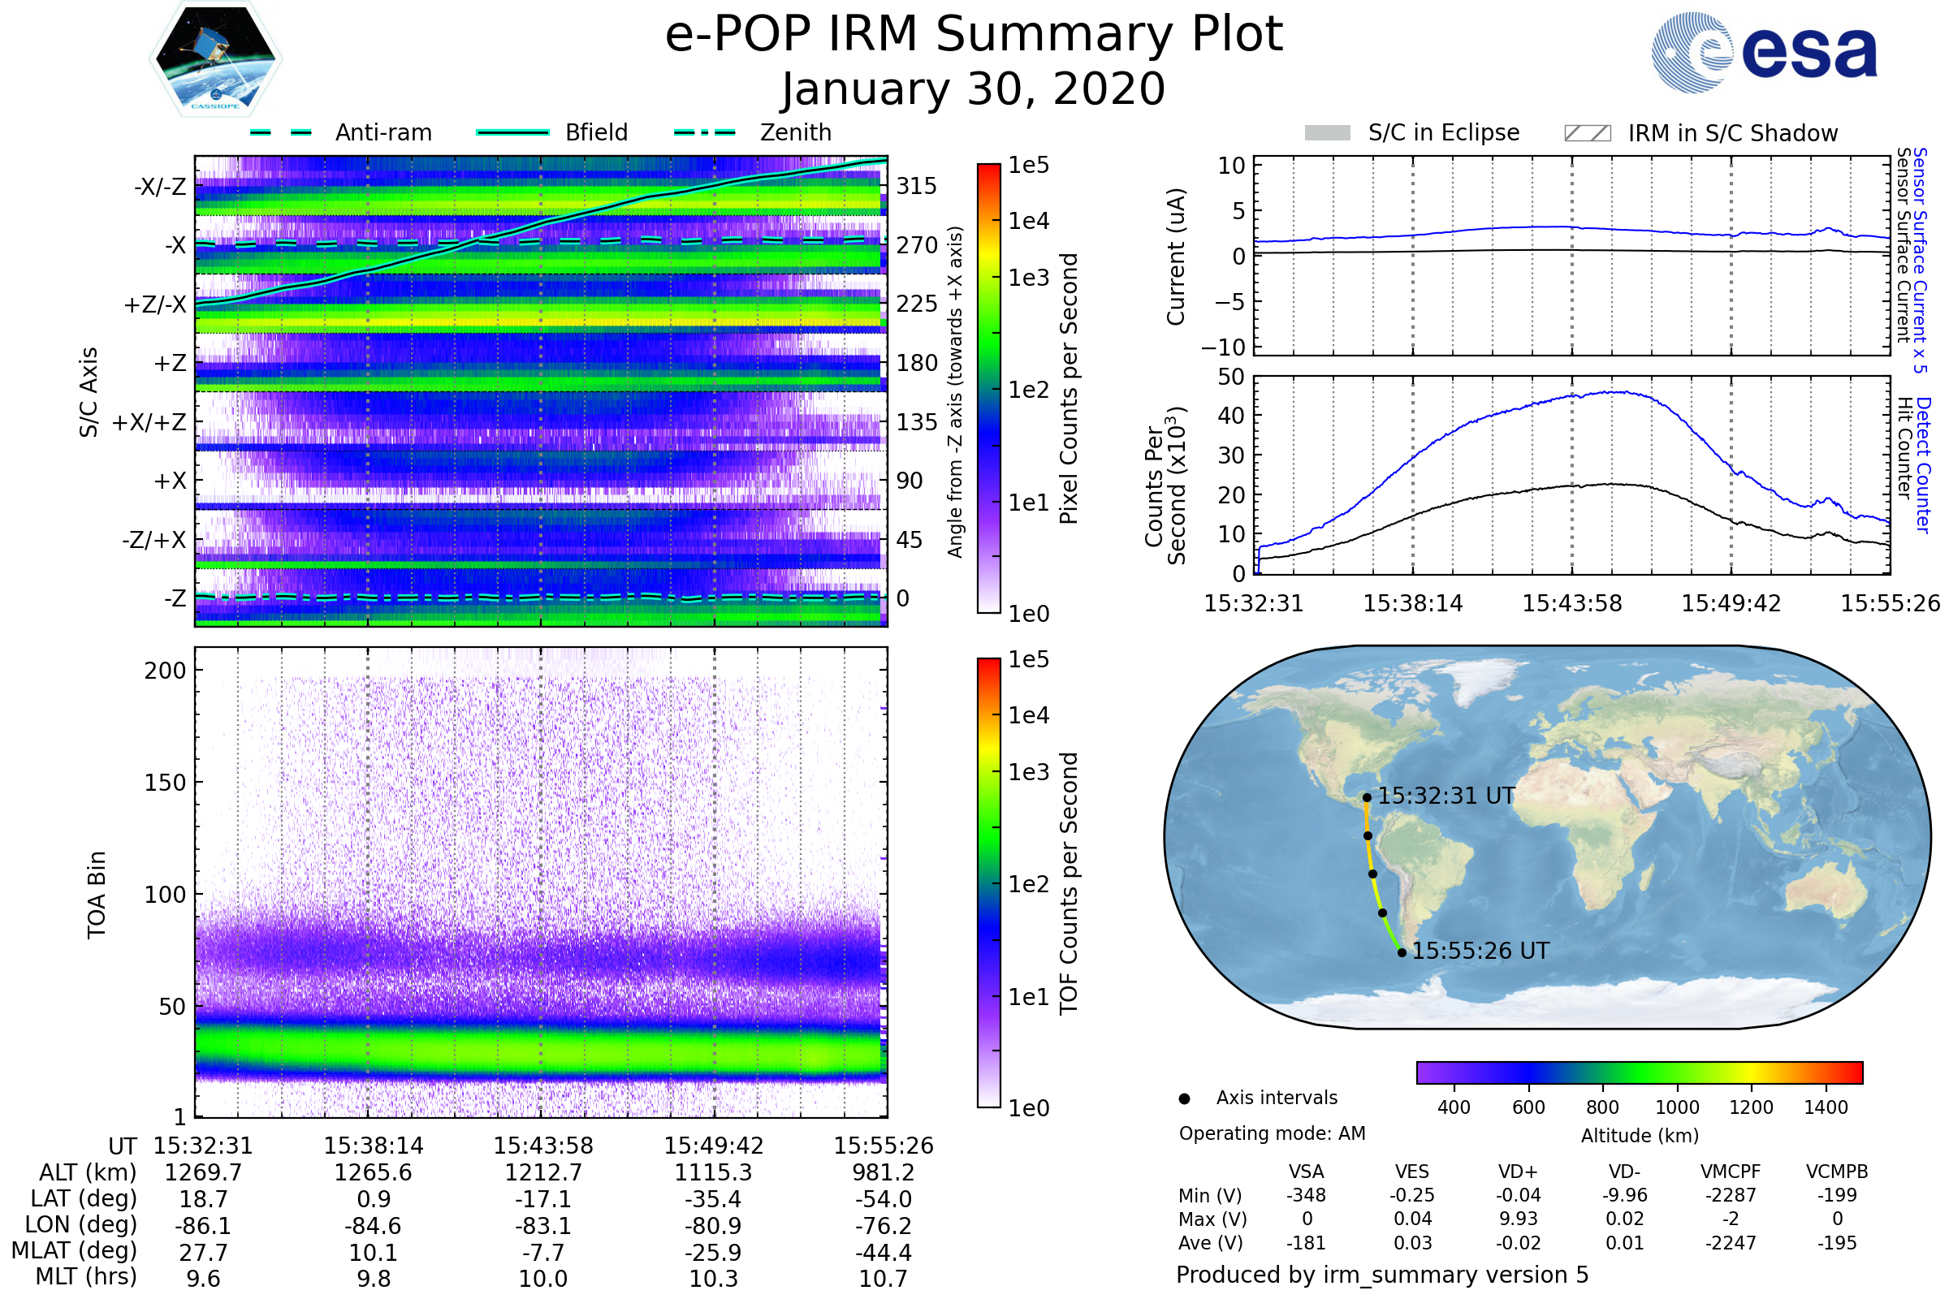
Task: Click the 'Produced by irm_summary version 5' text
Action: (x=1381, y=1274)
